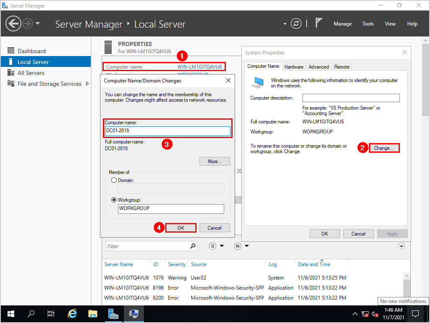The image size is (430, 323).
Task: Click the main pane scrollbar up arrow
Action: [x=425, y=41]
